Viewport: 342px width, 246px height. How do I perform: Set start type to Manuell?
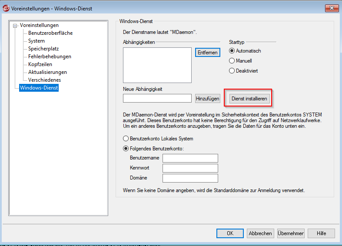232,61
